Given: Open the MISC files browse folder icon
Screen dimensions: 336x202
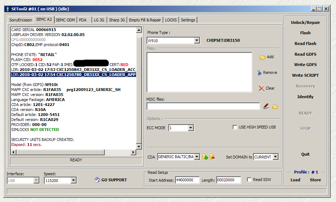Looking at the screenshot, I should point(275,106).
